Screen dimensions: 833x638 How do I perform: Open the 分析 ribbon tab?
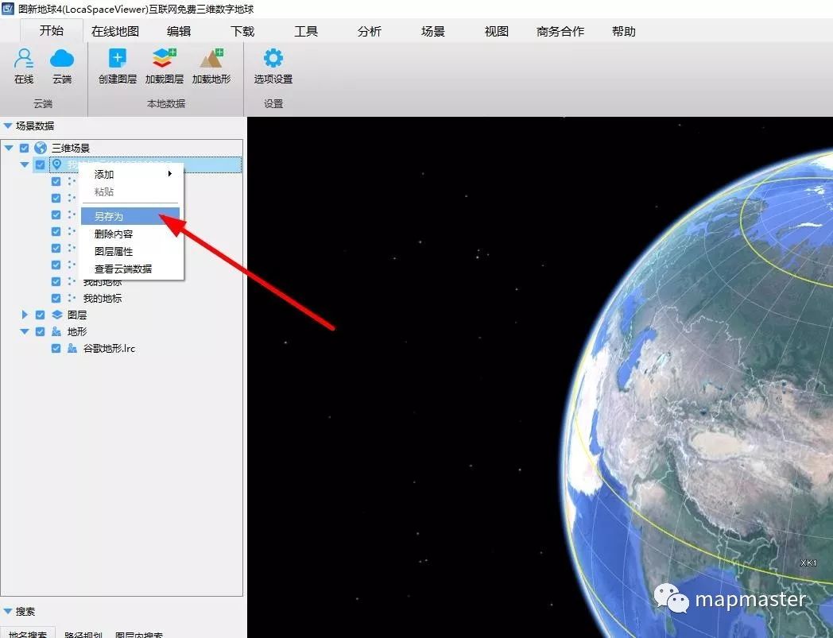click(370, 31)
